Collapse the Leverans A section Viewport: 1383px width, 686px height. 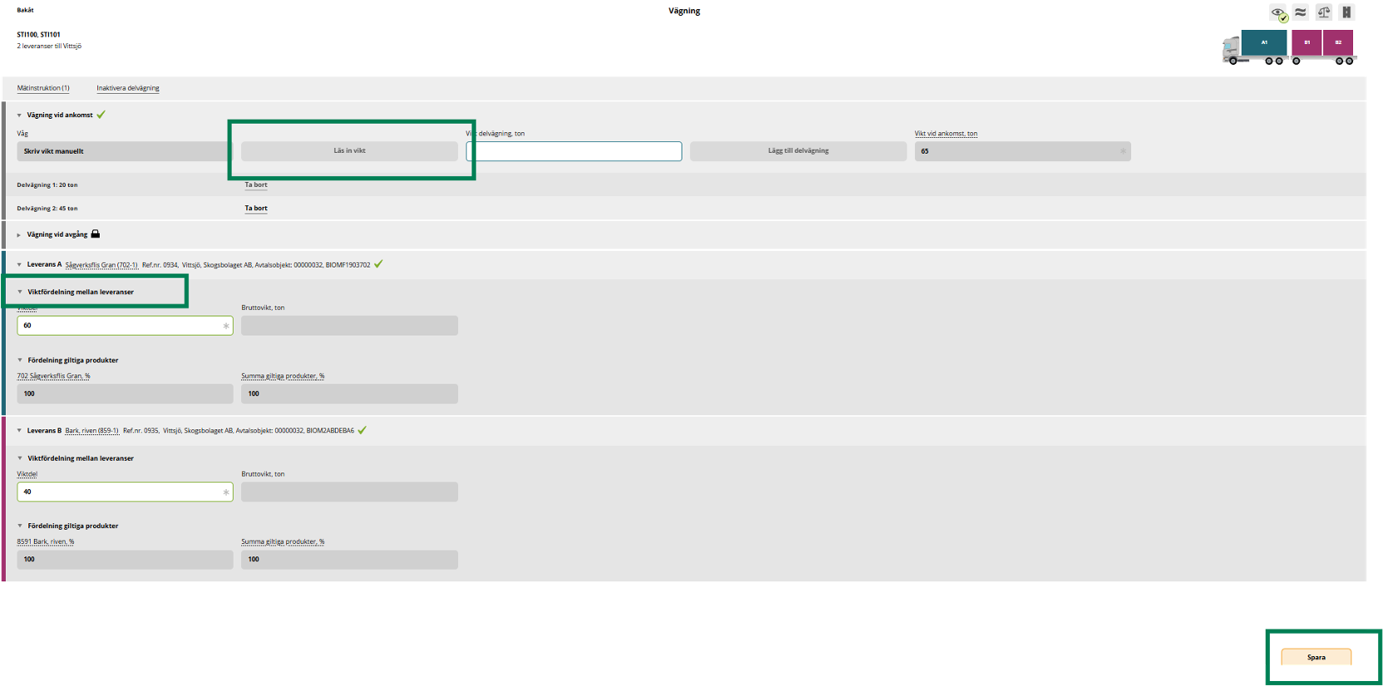(19, 265)
